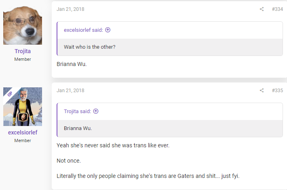
Task: Visit excelsiorlef's username profile link
Action: click(x=23, y=132)
